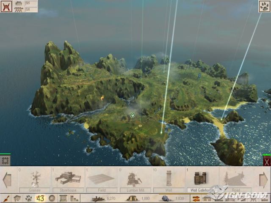Click the army soldiers strength icon
The height and width of the screenshot is (203, 271).
(19, 9)
